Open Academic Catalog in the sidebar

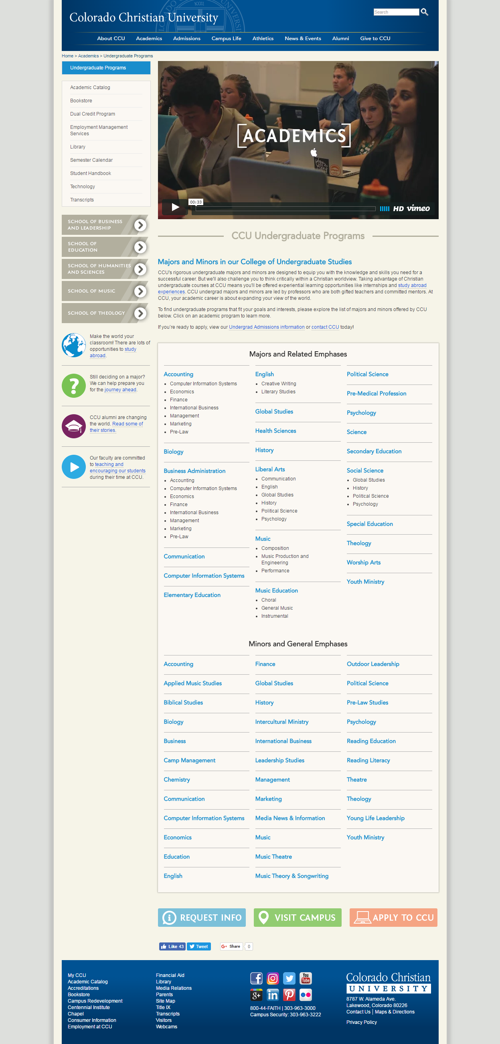pos(90,88)
